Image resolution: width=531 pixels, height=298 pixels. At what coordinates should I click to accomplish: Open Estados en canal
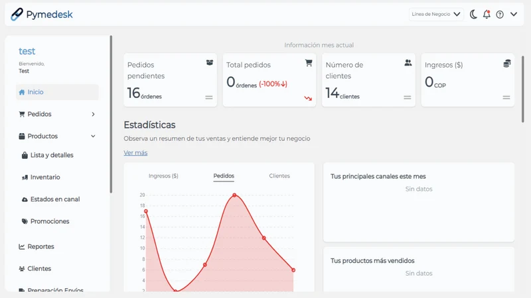click(55, 199)
